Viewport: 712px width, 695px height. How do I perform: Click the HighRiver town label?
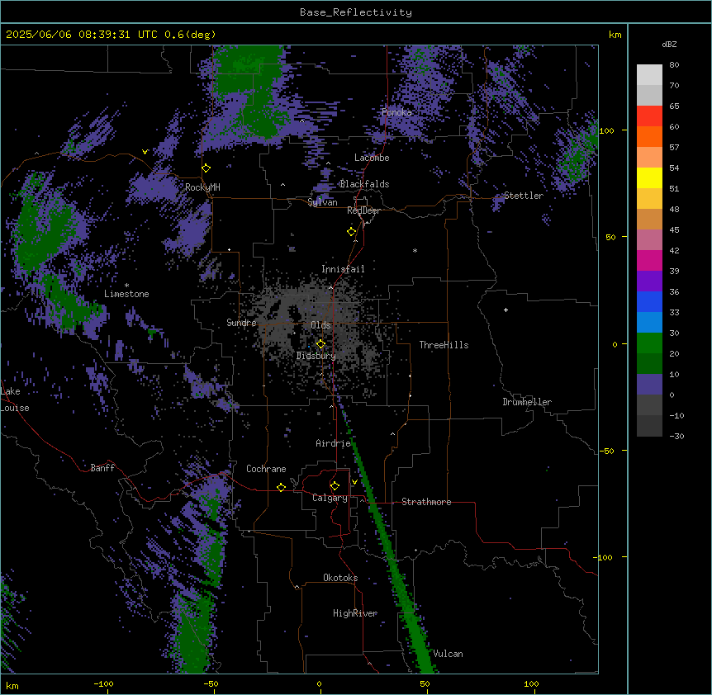point(355,613)
